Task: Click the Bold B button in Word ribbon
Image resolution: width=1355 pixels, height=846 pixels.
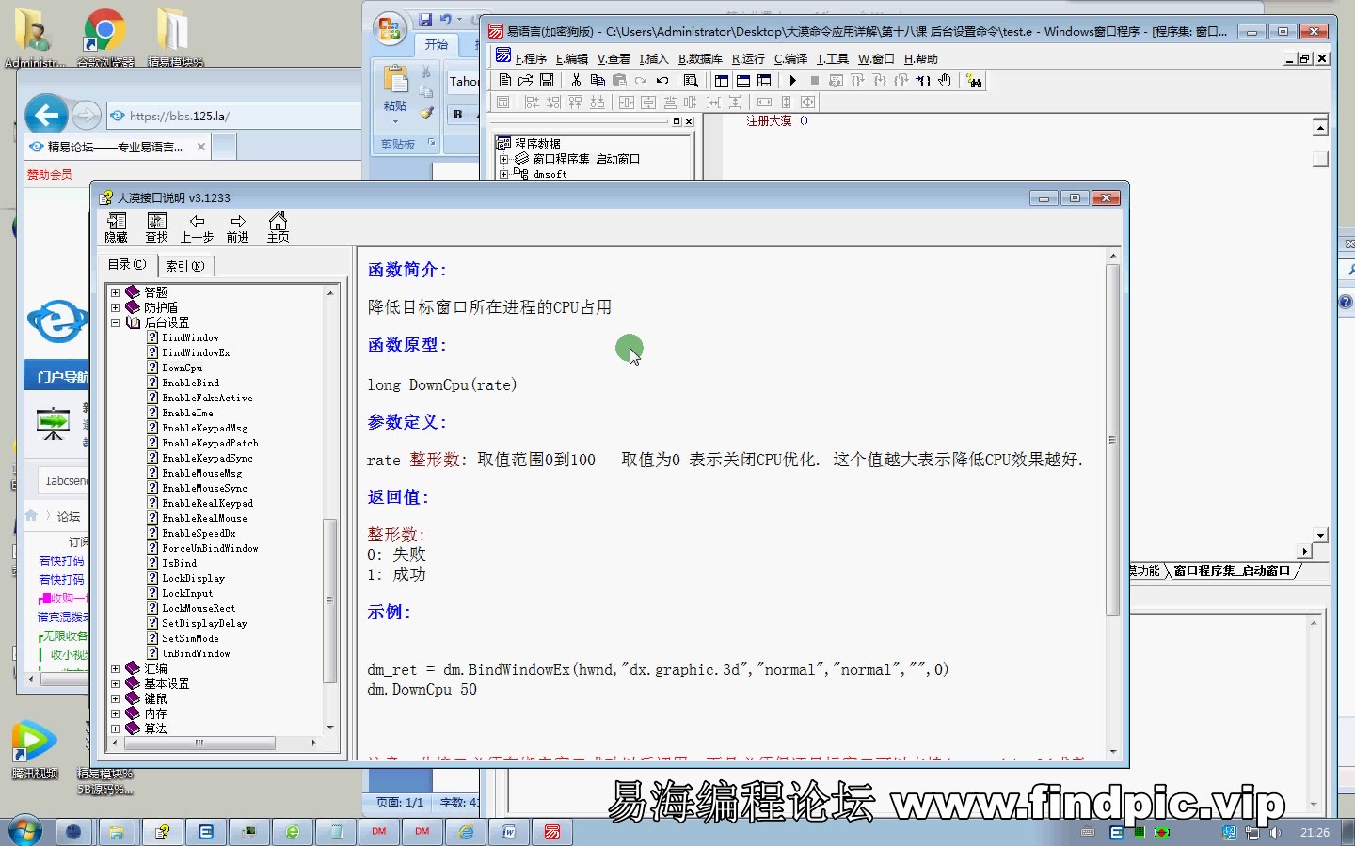Action: [x=458, y=115]
